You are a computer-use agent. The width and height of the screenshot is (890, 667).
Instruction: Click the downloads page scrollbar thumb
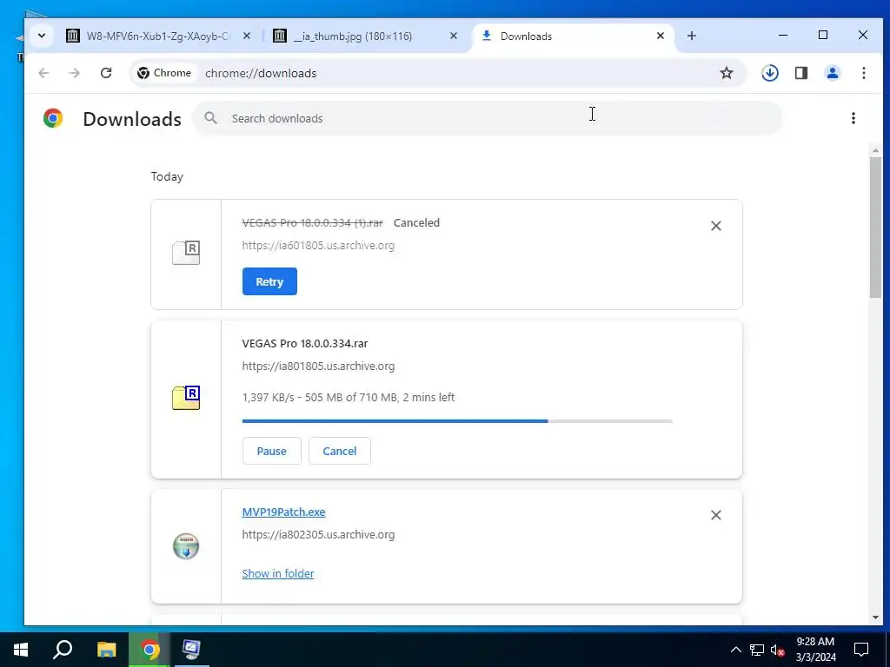click(x=874, y=227)
